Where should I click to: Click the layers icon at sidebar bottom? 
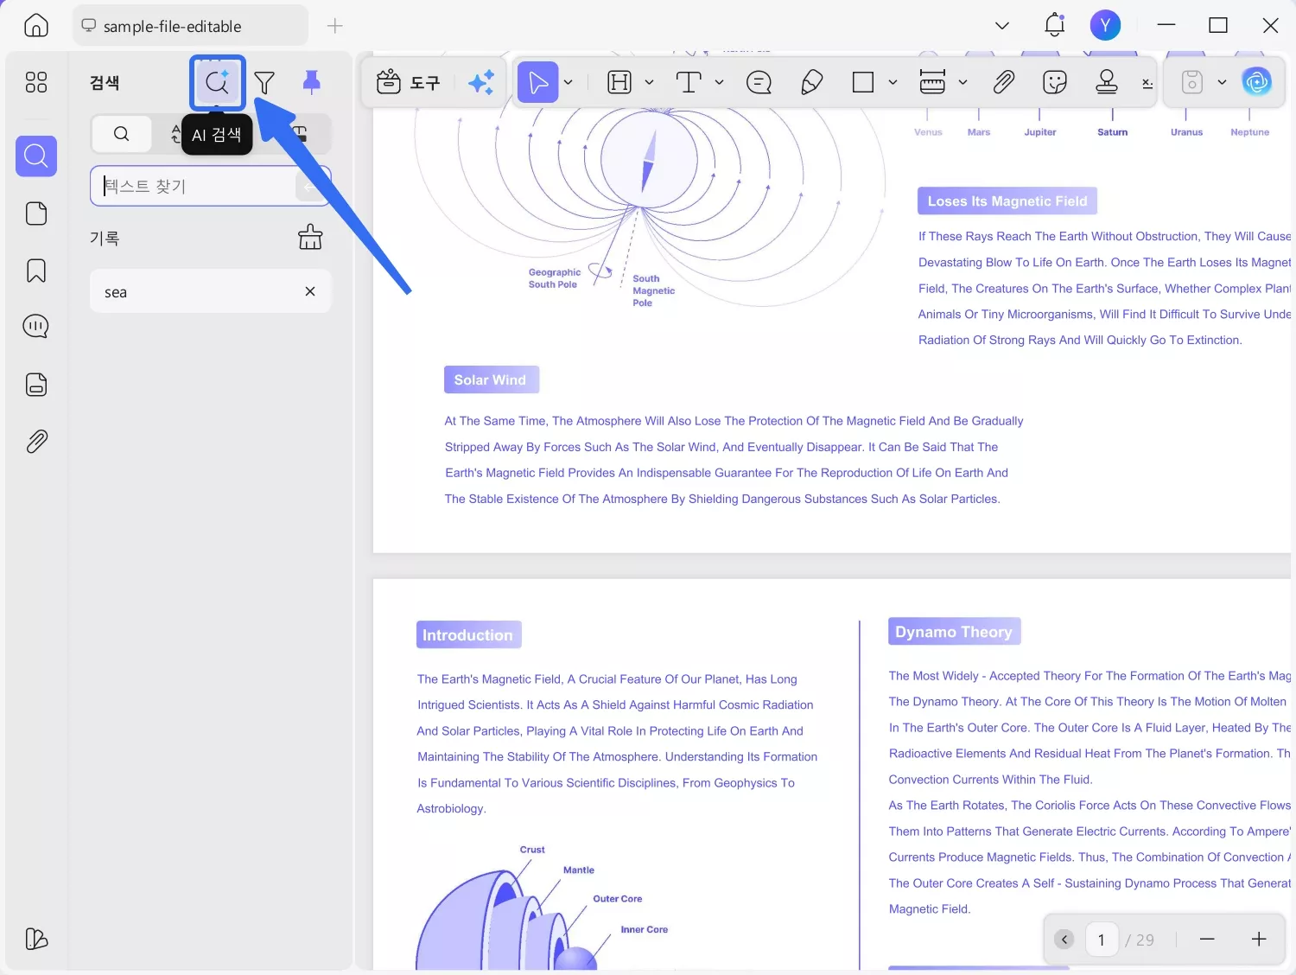coord(36,939)
